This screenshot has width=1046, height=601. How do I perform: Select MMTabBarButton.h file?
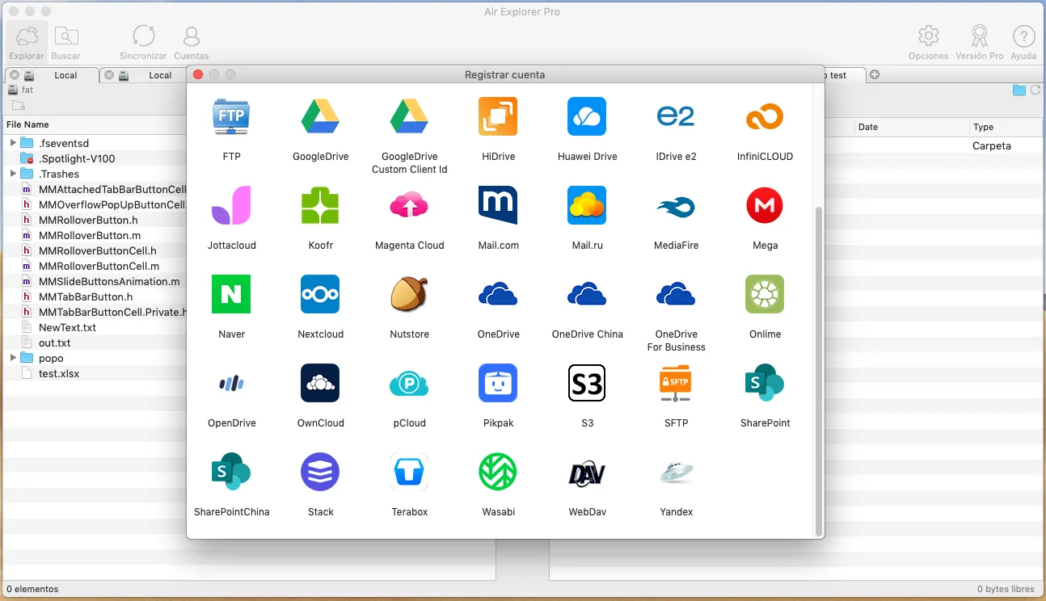click(86, 296)
